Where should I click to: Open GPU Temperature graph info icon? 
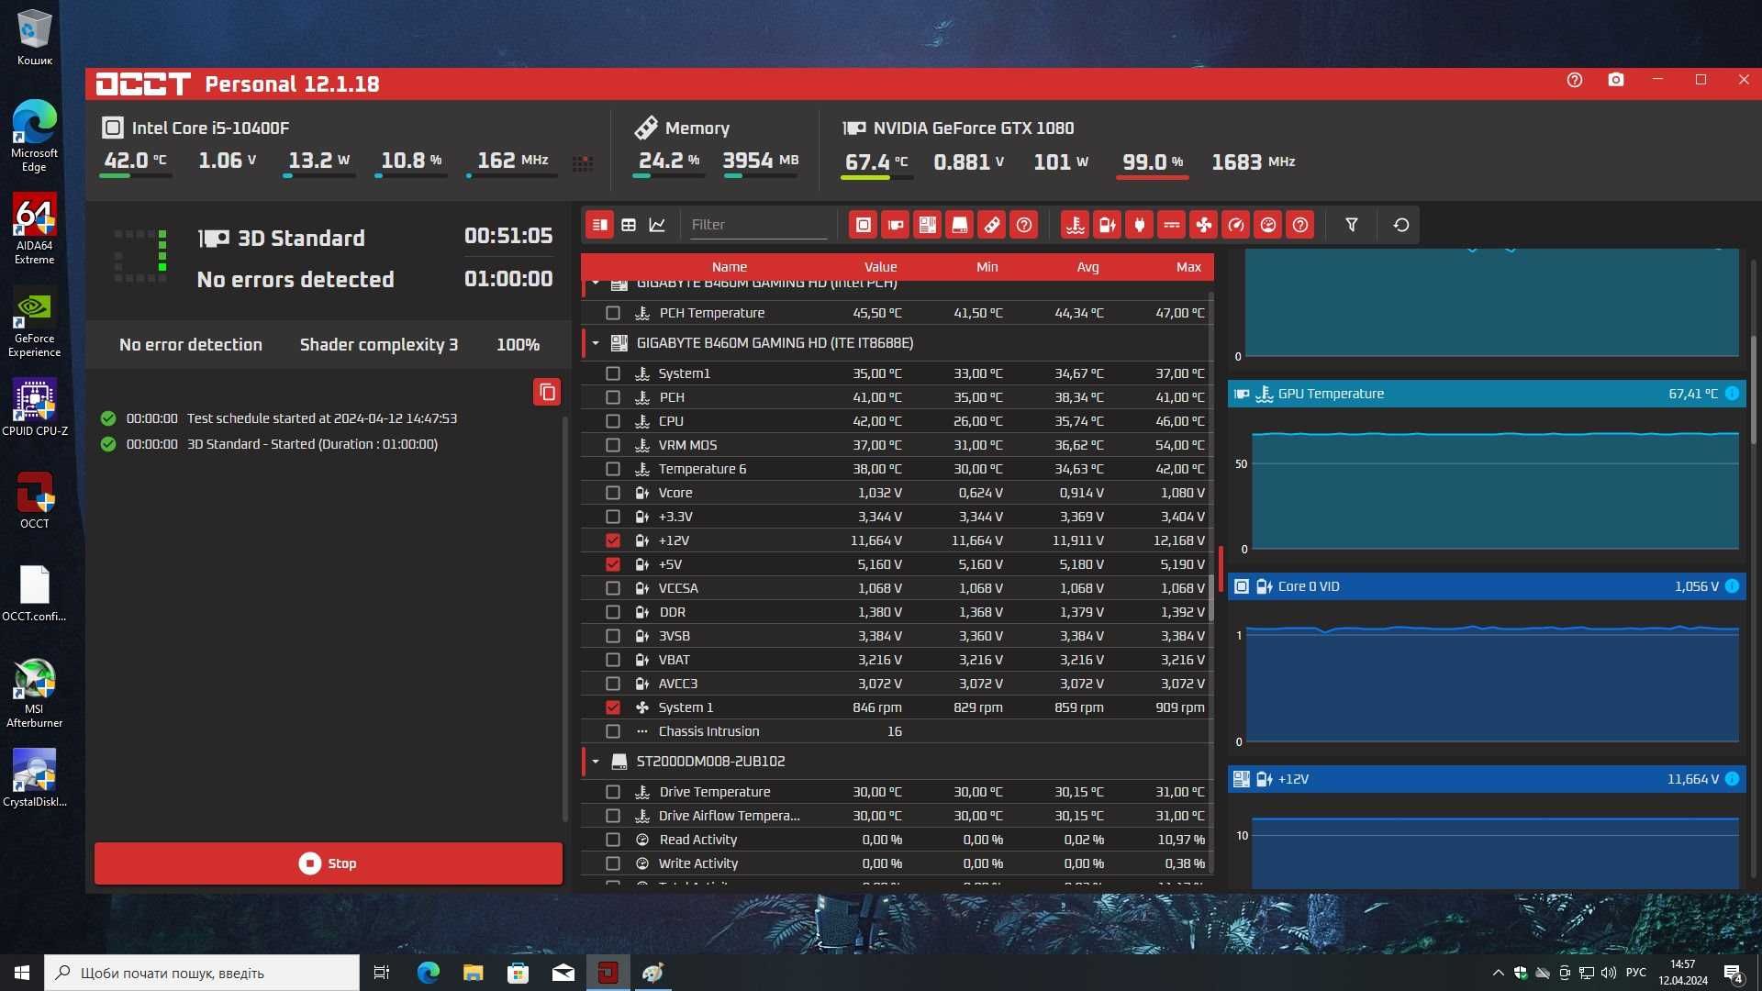[1732, 394]
